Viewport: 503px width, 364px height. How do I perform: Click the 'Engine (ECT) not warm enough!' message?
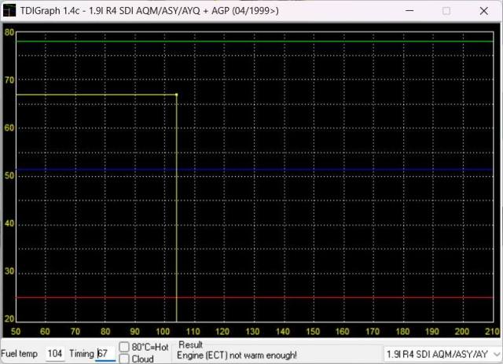point(238,355)
